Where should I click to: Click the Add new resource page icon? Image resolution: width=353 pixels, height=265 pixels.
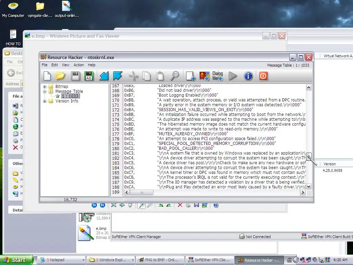tap(190, 76)
